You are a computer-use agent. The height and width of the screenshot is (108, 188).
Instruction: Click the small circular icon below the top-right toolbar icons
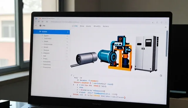166,27
